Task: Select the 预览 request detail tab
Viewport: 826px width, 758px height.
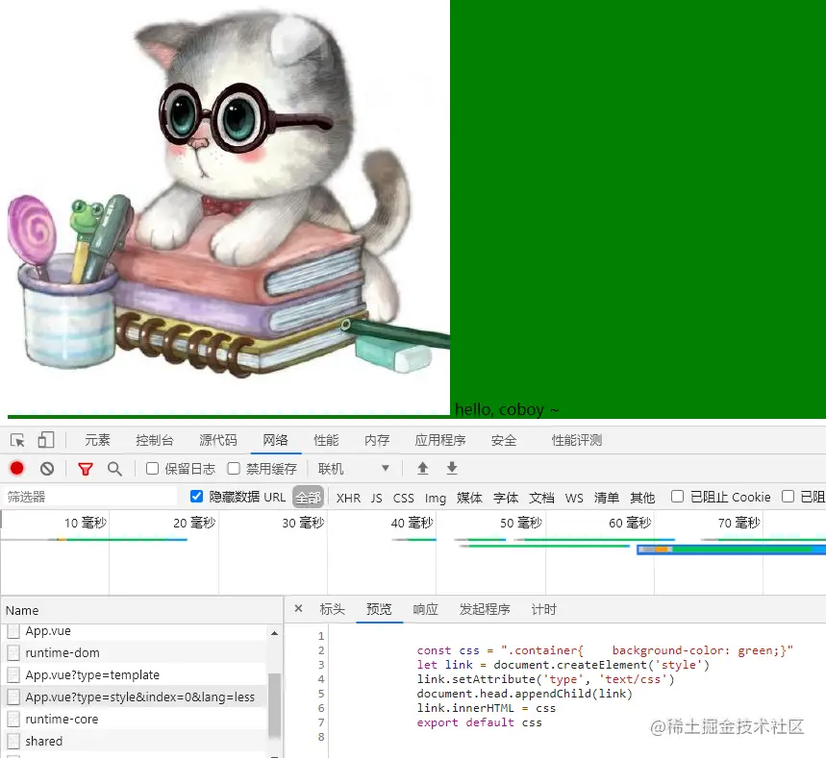Action: pos(379,609)
